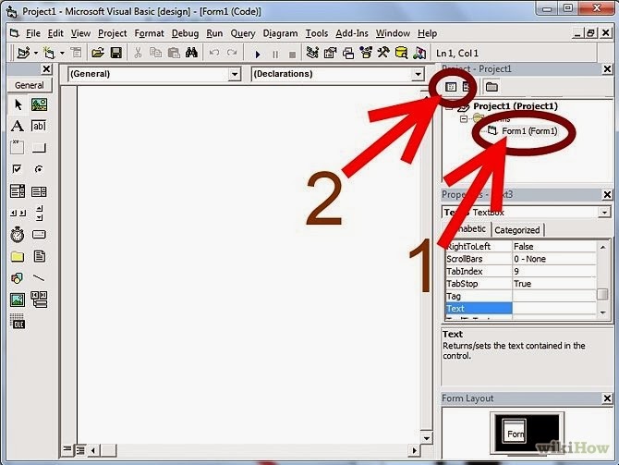Open the (General) object dropdown
This screenshot has width=619, height=465.
click(x=235, y=74)
